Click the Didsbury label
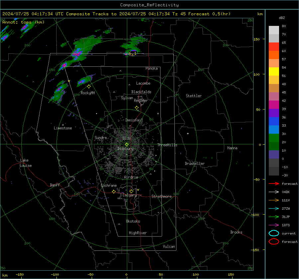 coord(126,149)
